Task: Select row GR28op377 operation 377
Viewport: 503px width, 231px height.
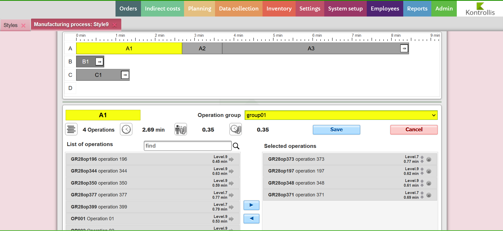Action: [x=153, y=195]
